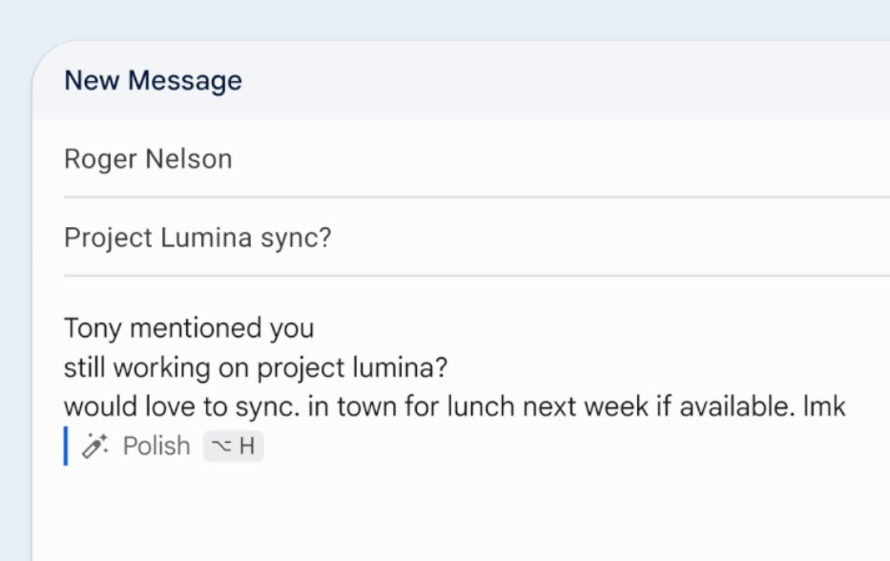This screenshot has width=890, height=561.
Task: Click the line starting 'would love to sync'
Action: click(455, 406)
